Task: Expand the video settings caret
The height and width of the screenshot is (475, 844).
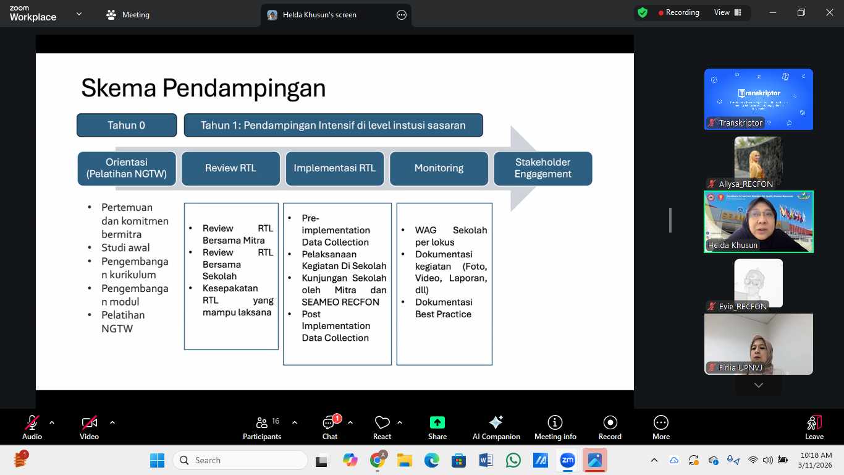Action: [x=112, y=422]
